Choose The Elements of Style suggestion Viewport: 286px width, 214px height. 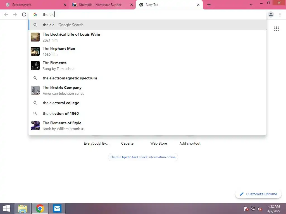[x=147, y=126]
